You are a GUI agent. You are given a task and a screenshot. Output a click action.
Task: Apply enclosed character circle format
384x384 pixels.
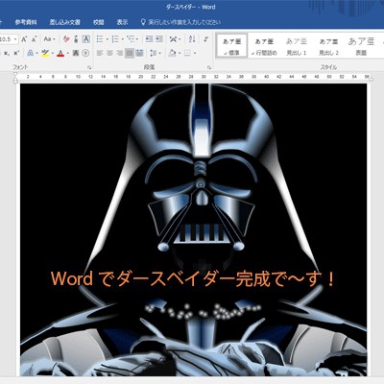85,53
